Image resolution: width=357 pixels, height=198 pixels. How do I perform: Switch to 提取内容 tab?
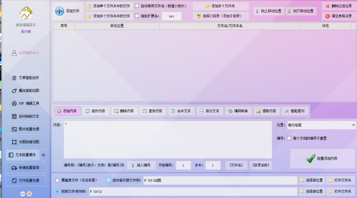click(267, 111)
